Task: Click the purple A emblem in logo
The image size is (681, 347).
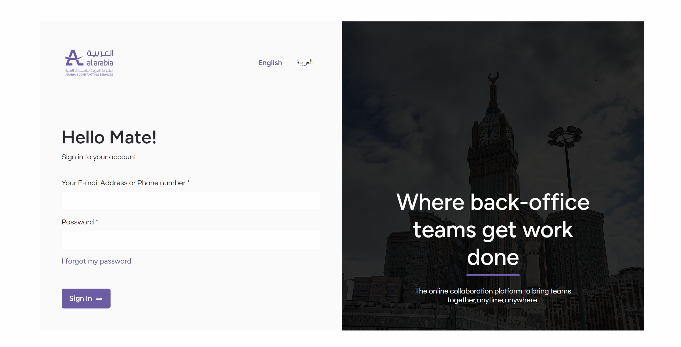Action: [x=74, y=58]
